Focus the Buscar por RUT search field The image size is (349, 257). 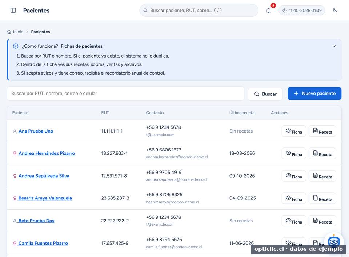125,94
